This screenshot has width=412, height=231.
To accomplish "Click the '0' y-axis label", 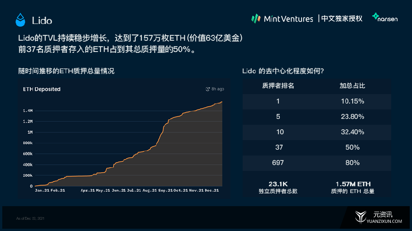I will pos(31,186).
